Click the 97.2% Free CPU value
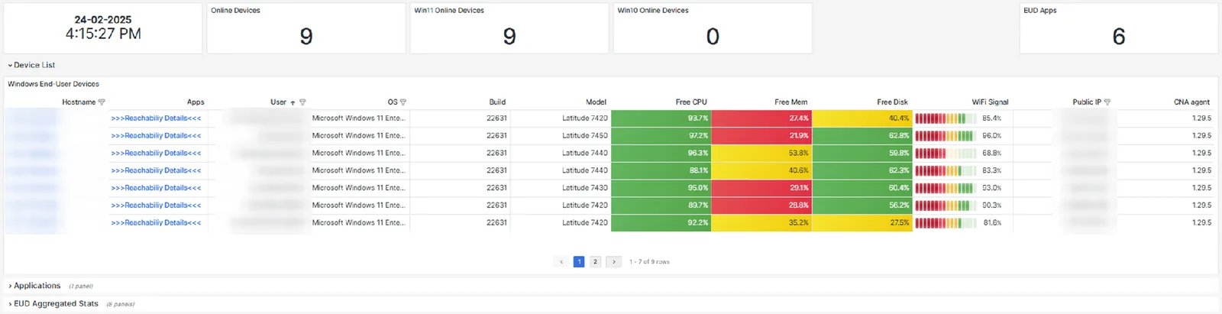Viewport: 1222px width, 314px height. (x=698, y=136)
